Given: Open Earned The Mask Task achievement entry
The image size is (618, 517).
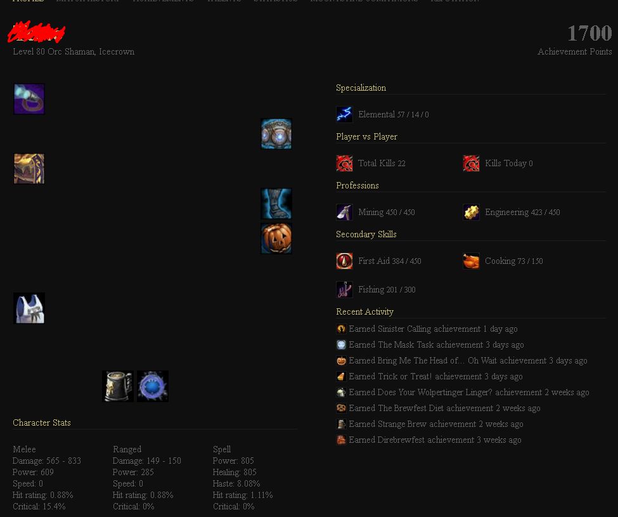Looking at the screenshot, I should click(436, 344).
